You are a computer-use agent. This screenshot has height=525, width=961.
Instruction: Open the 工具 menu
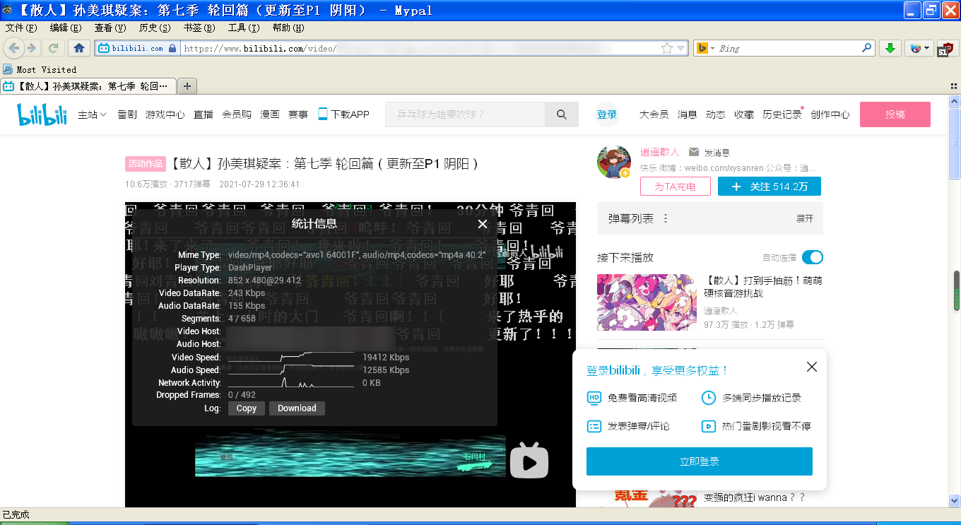click(x=244, y=28)
